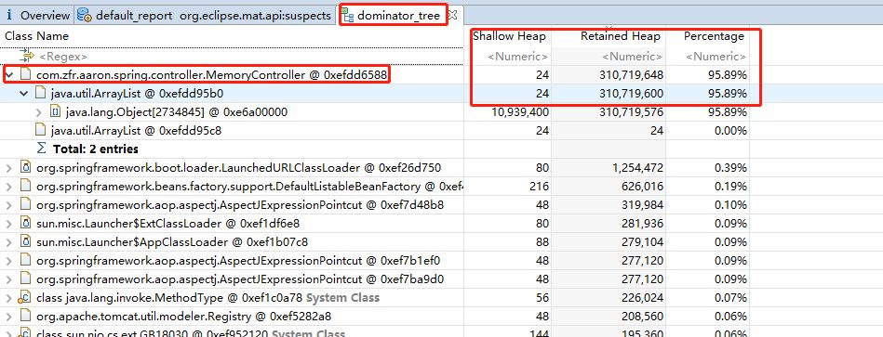
Task: Select java.lang.Object[2734845] @ 0xe6a00000 row
Action: pyautogui.click(x=177, y=111)
